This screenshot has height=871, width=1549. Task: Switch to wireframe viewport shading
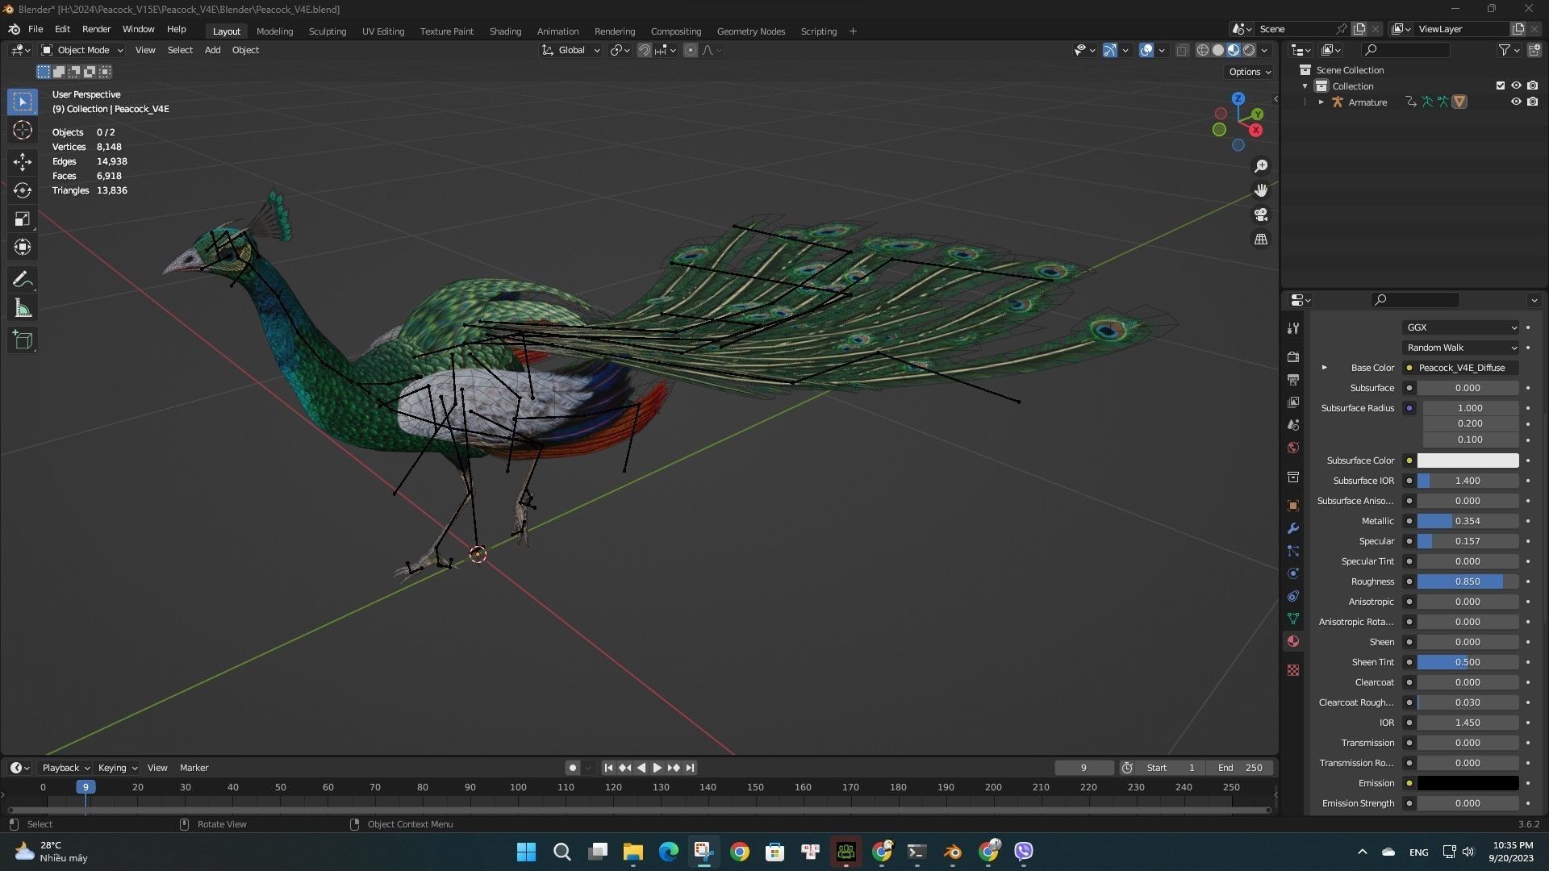tap(1202, 50)
